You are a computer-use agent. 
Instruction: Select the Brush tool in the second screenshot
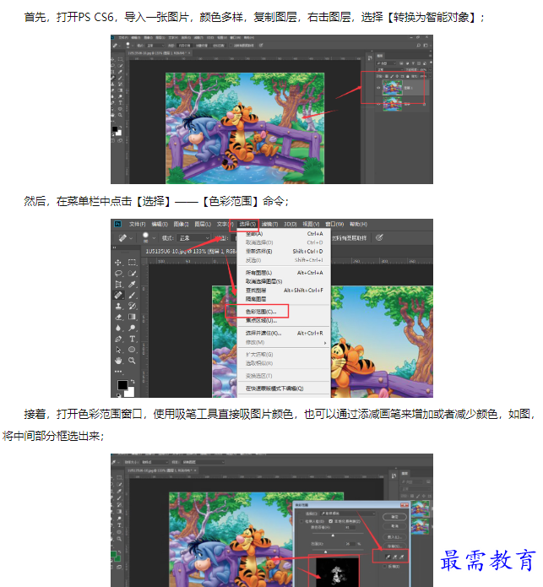(x=132, y=295)
